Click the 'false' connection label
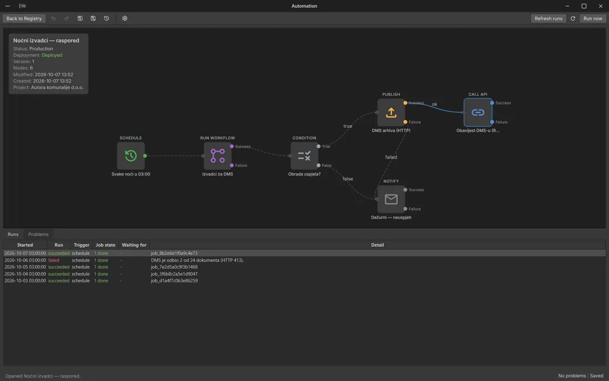 click(348, 179)
